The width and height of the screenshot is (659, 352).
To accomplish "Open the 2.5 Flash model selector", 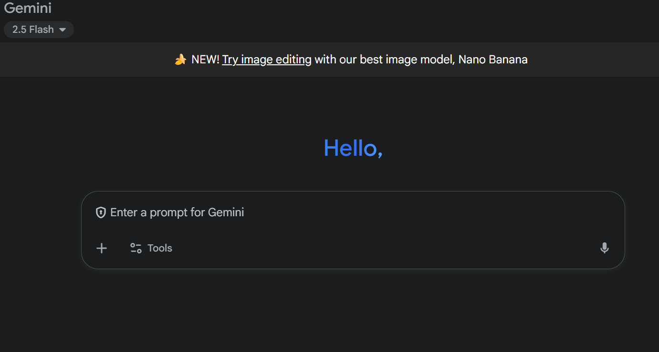I will (39, 30).
